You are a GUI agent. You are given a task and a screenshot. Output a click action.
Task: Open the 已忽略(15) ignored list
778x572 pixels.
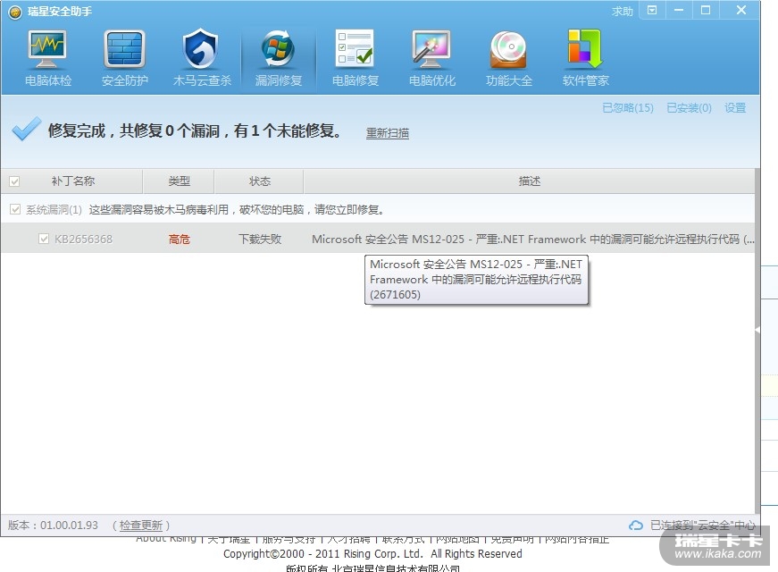(x=628, y=108)
